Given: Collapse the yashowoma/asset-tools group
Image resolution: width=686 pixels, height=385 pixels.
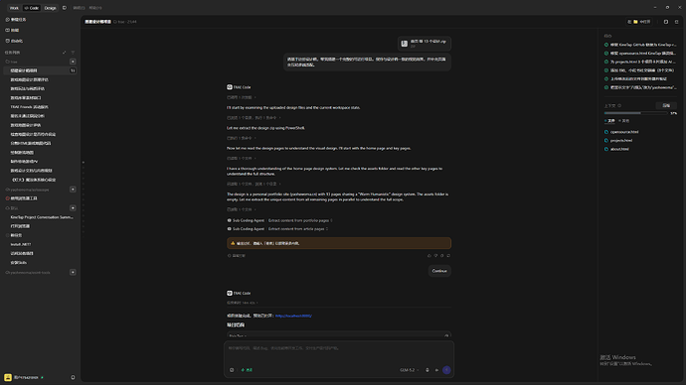Looking at the screenshot, I should point(28,273).
